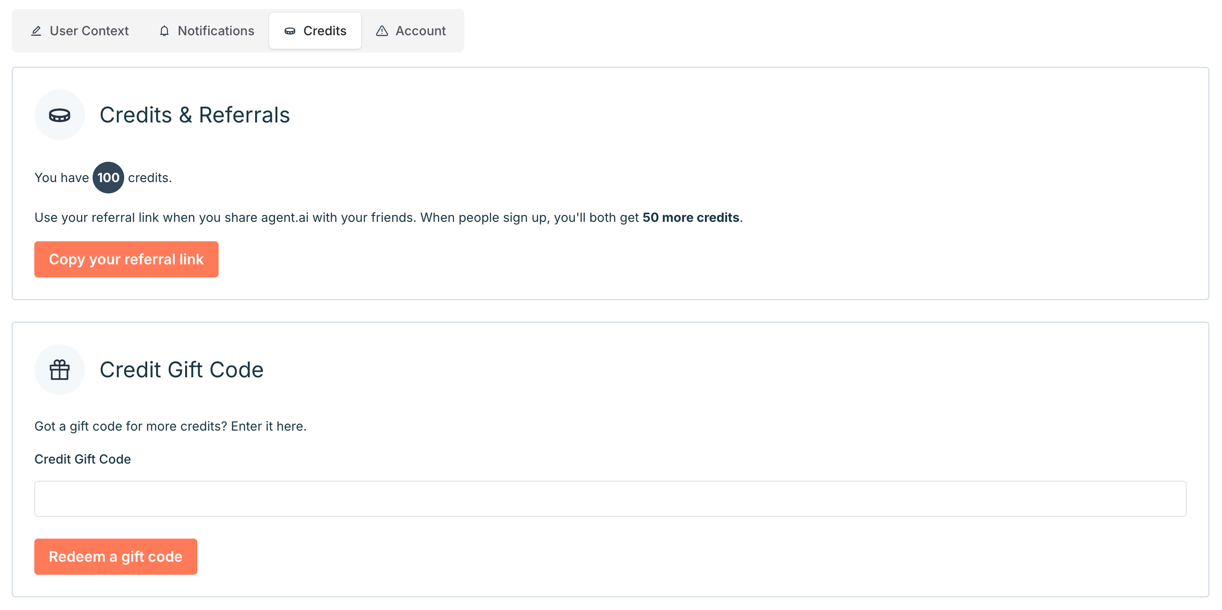Screen dimensions: 1222x610
Task: Click the warning triangle icon beside Account
Action: tap(382, 31)
